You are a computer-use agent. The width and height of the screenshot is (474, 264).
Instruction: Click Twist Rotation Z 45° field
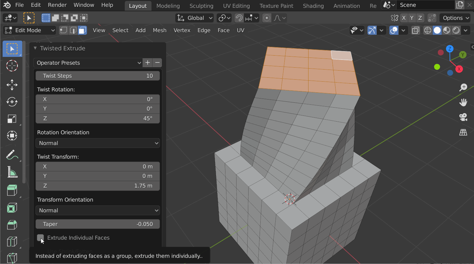[x=98, y=118]
